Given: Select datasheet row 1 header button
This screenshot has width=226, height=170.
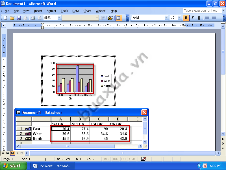Looking at the screenshot, I should click(x=24, y=129).
